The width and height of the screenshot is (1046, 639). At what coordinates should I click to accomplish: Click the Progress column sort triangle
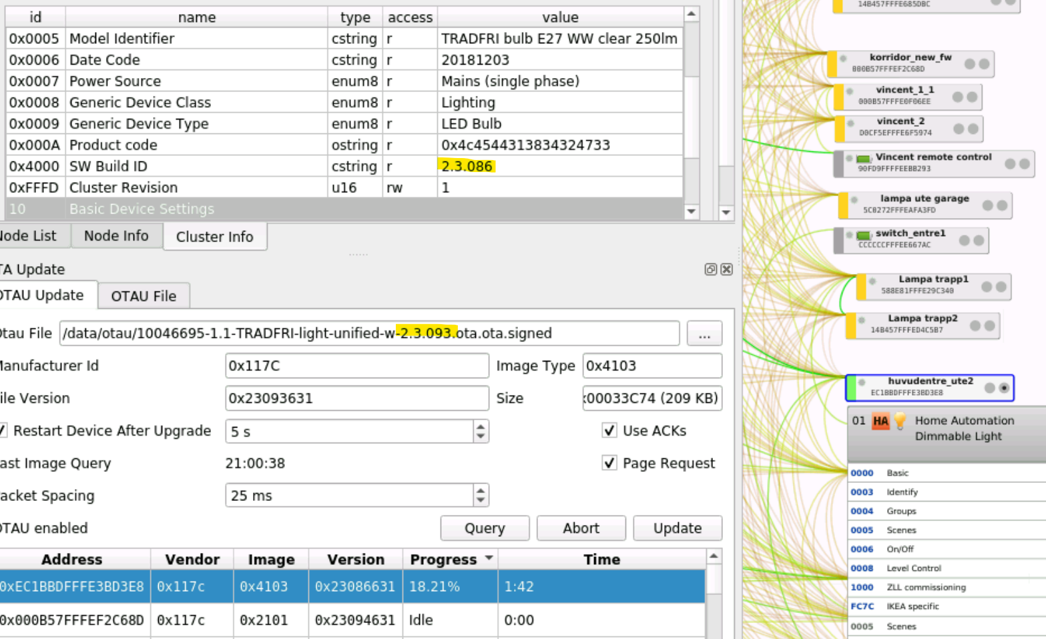tap(489, 558)
